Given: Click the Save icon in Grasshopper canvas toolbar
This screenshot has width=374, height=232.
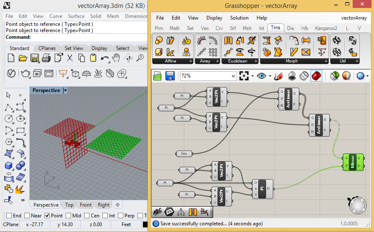Looking at the screenshot, I should pos(170,76).
